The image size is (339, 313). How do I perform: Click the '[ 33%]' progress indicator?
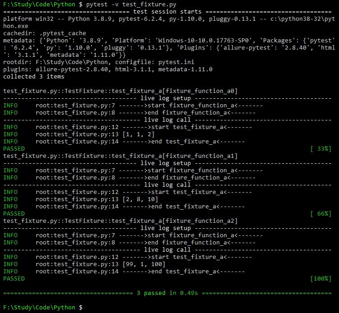point(321,149)
